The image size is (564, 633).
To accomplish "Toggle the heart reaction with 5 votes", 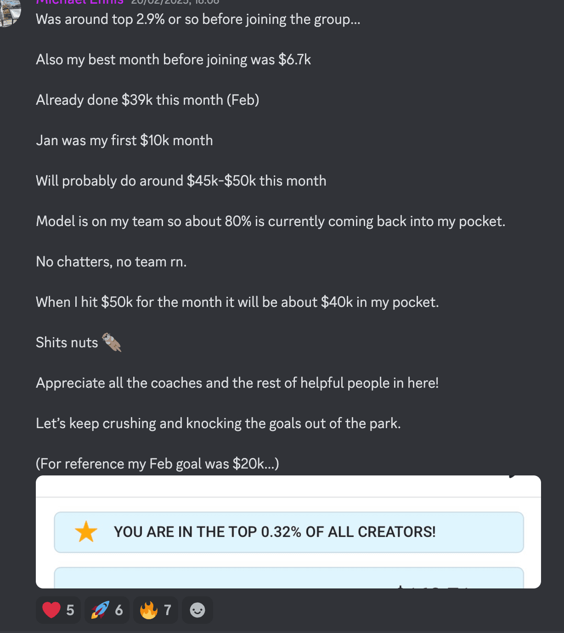I will click(58, 610).
